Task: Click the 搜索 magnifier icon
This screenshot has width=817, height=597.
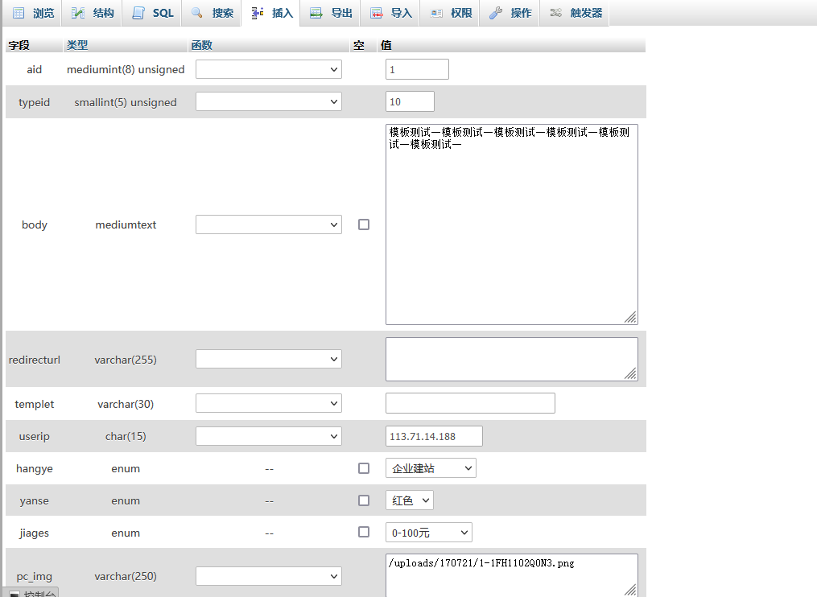Action: tap(197, 13)
